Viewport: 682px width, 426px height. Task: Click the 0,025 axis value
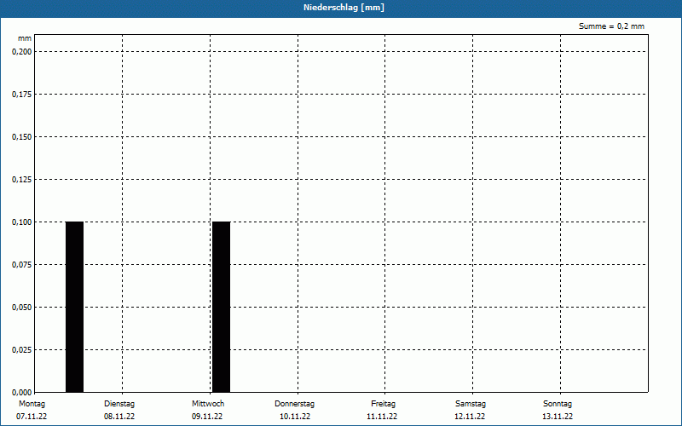tap(22, 350)
